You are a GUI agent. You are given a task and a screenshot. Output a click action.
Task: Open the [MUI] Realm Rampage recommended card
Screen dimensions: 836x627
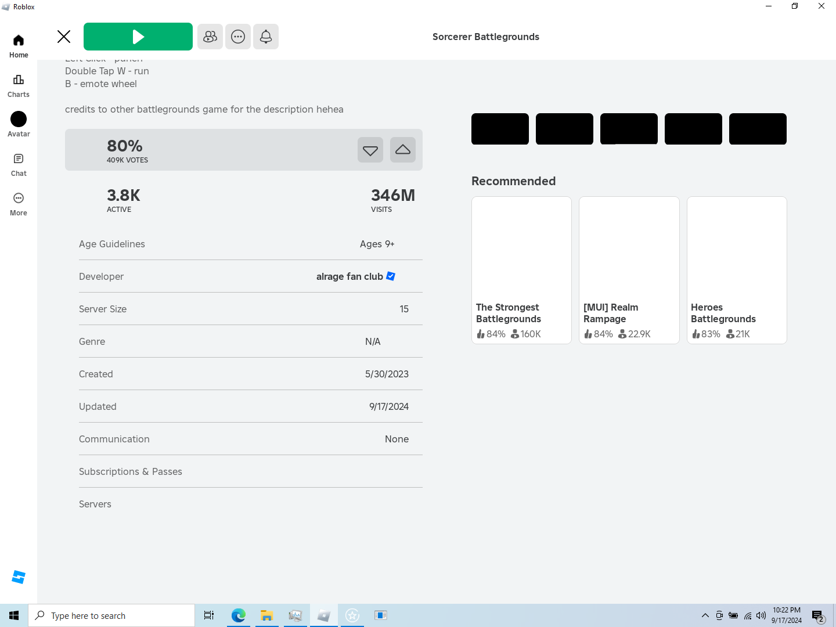[x=629, y=270]
